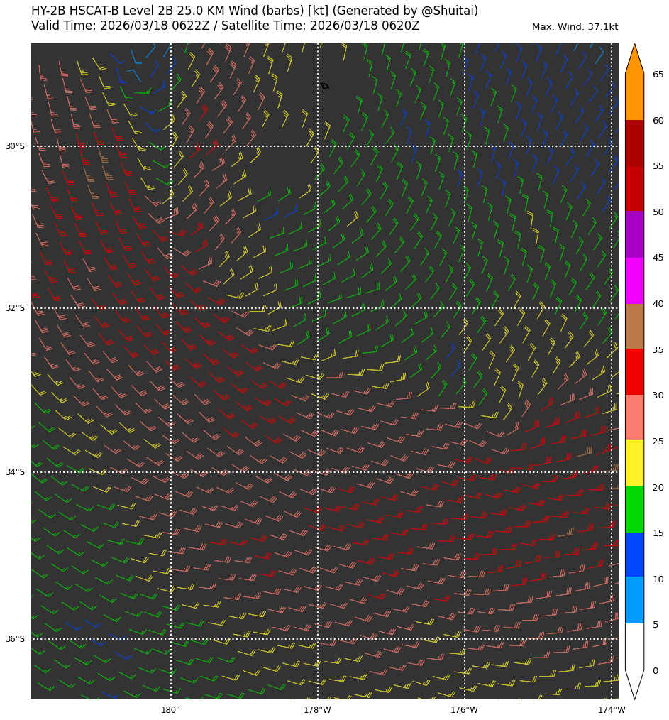
Task: Select the yellow 20-25 kt colorbar band
Action: tap(634, 463)
